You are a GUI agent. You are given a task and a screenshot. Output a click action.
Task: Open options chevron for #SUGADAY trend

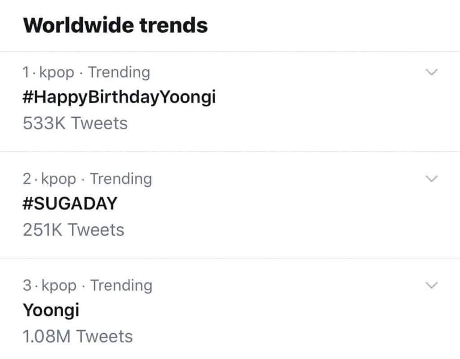click(431, 179)
